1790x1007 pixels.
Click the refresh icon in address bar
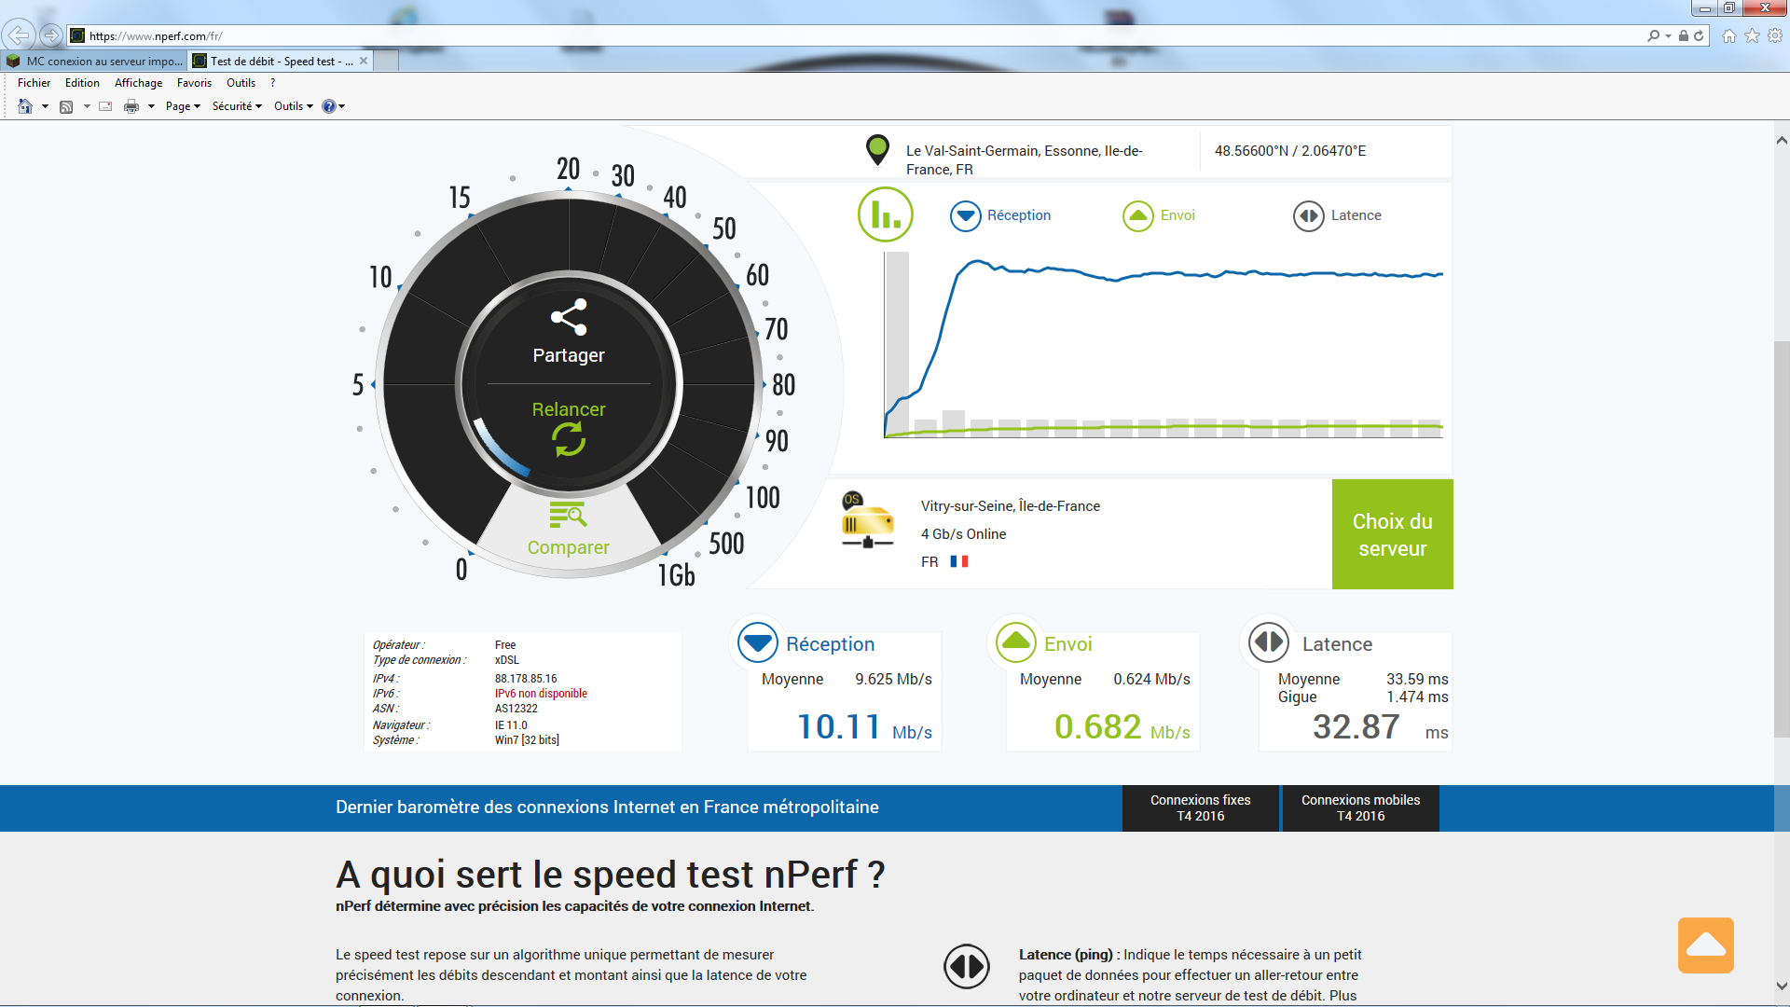tap(1699, 35)
